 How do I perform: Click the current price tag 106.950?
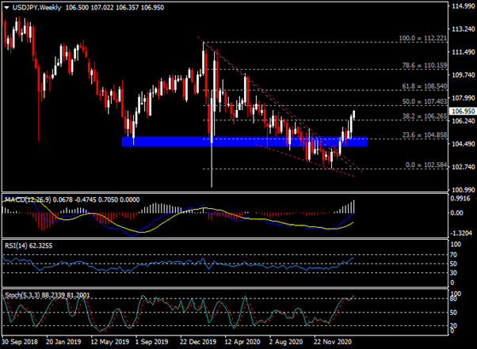click(461, 112)
